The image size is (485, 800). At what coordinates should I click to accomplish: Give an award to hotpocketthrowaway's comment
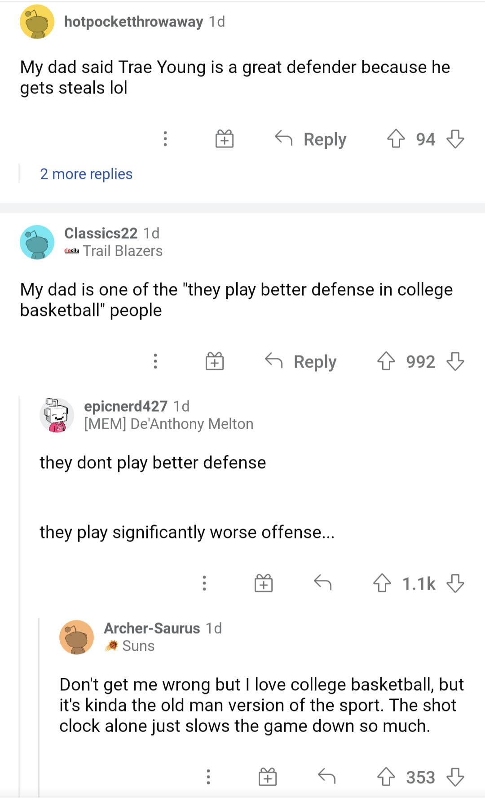coord(225,139)
